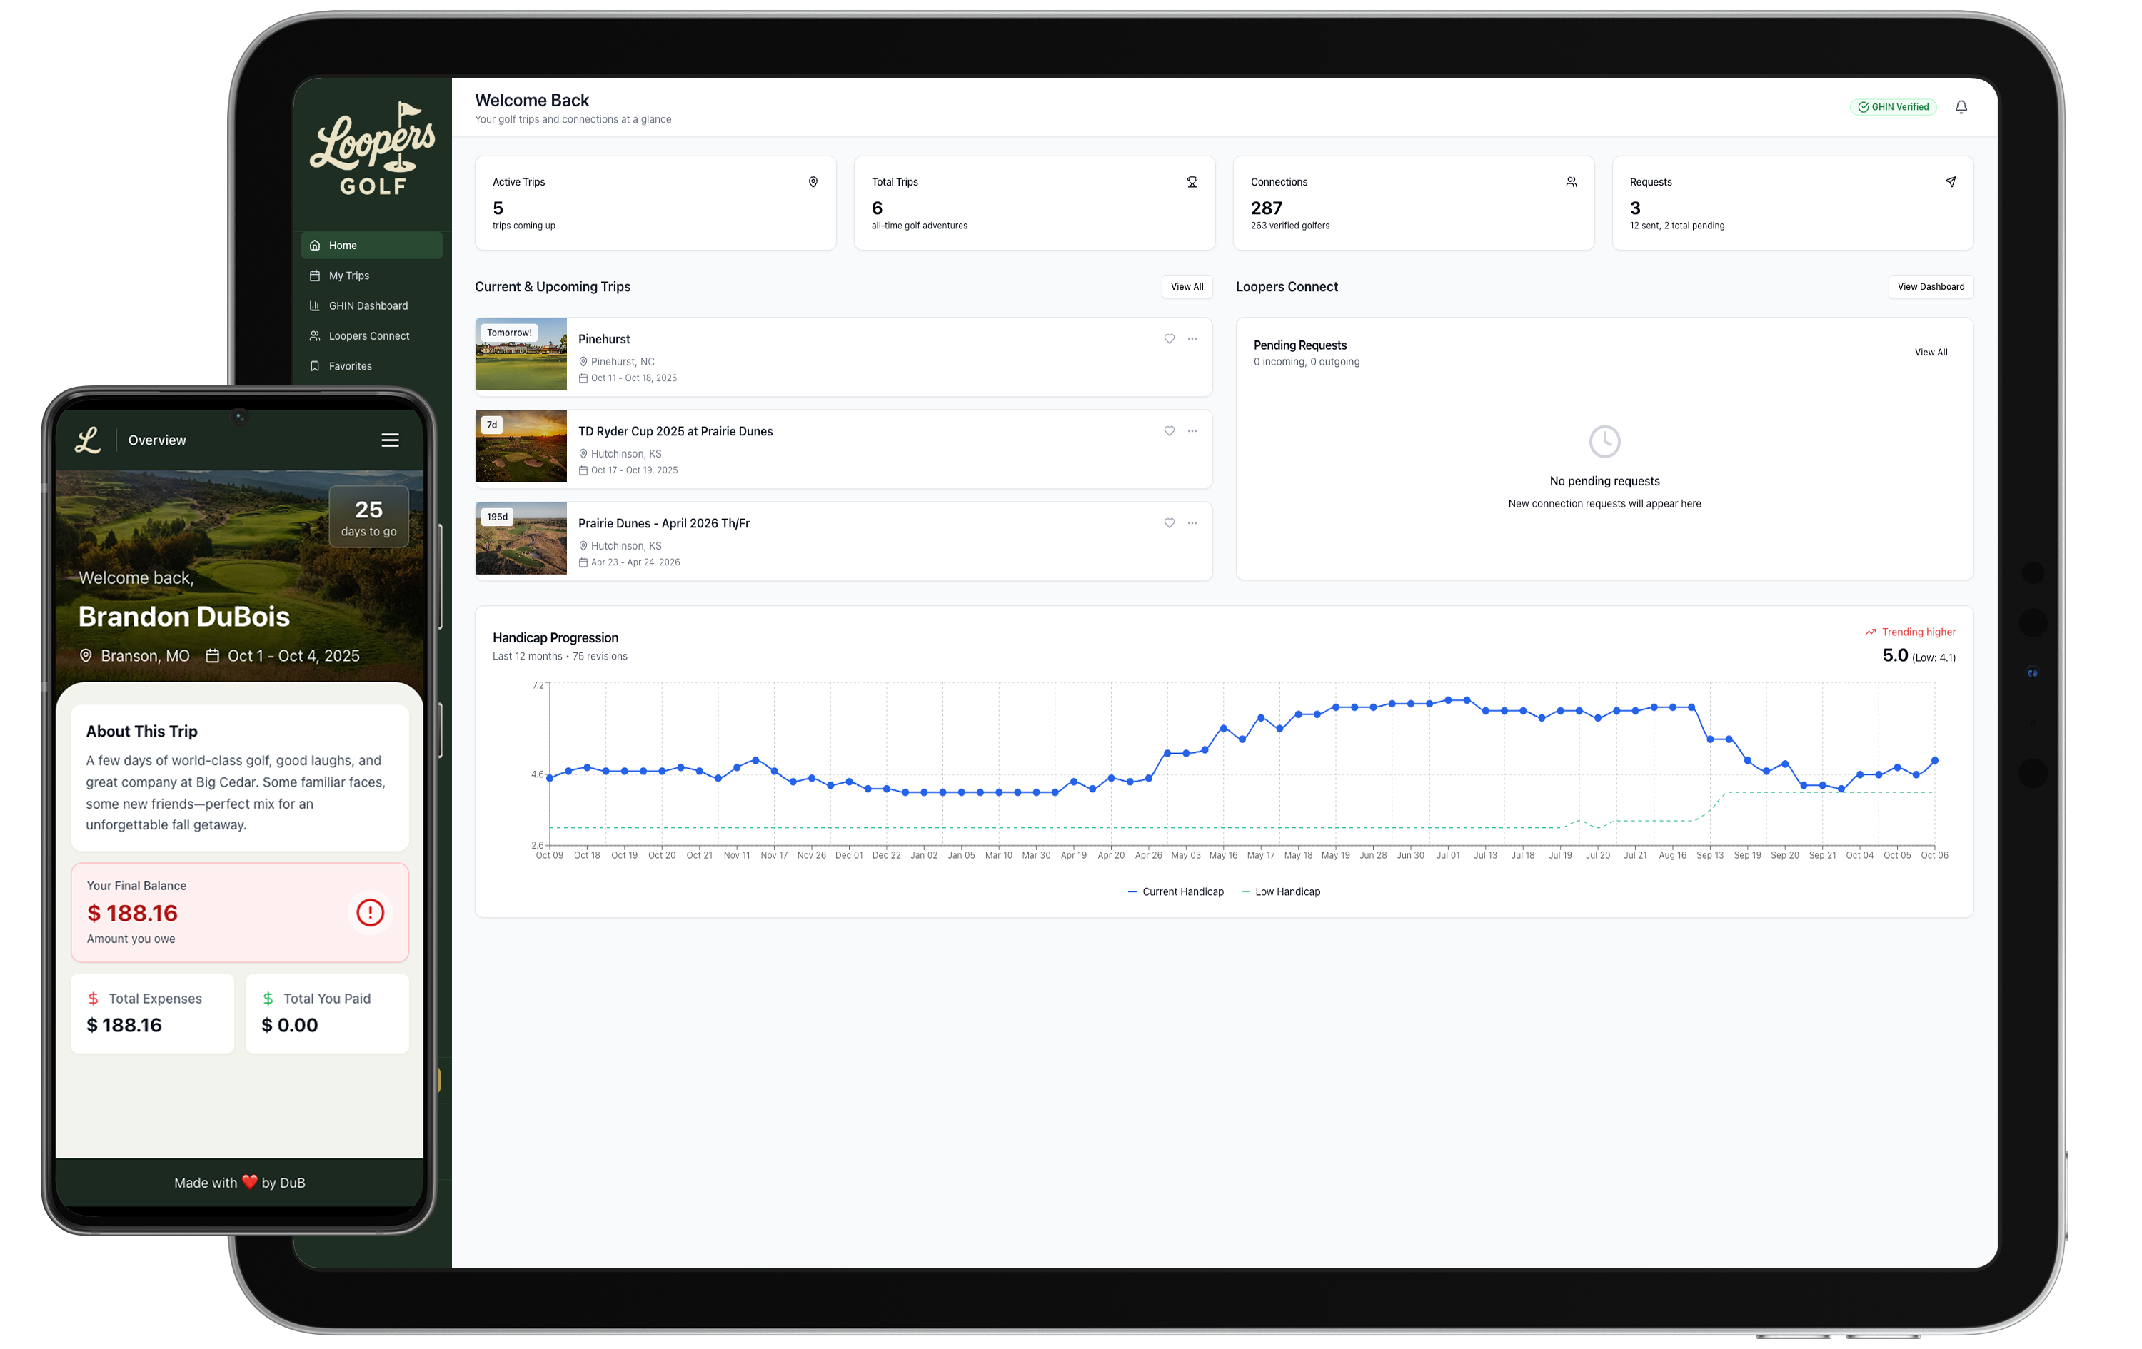This screenshot has width=2142, height=1349.
Task: Click the people icon on Connections card
Action: click(1571, 181)
